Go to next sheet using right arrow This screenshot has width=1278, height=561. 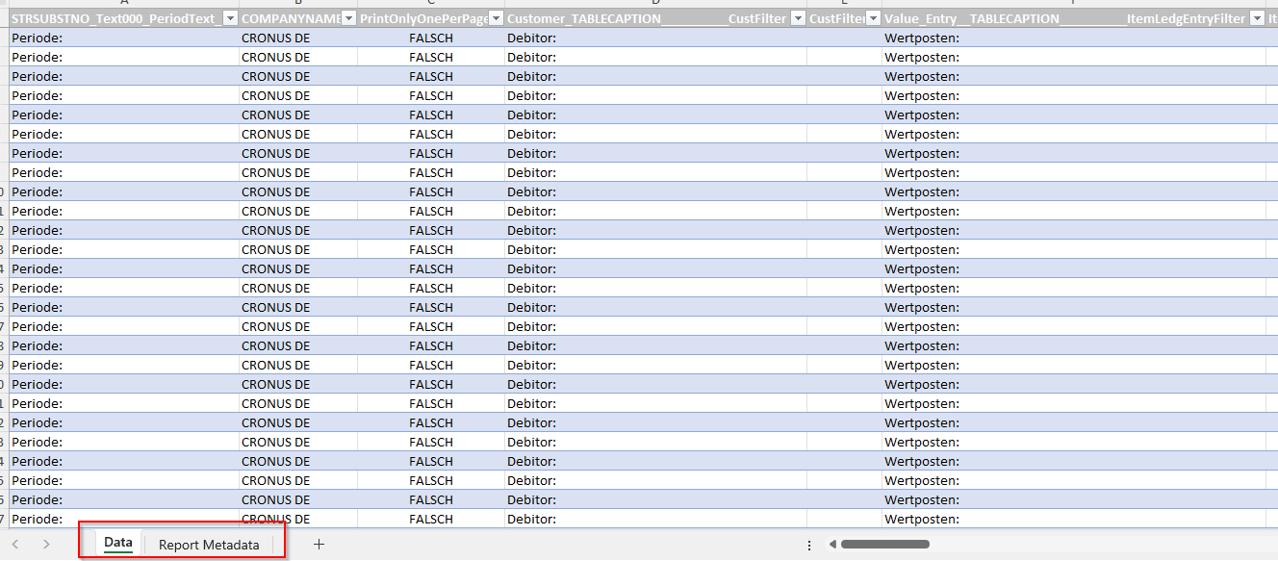point(46,545)
